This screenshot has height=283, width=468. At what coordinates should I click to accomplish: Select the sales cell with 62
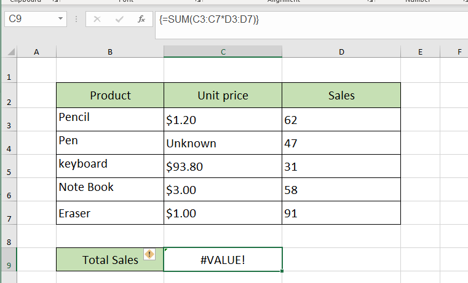(x=341, y=120)
